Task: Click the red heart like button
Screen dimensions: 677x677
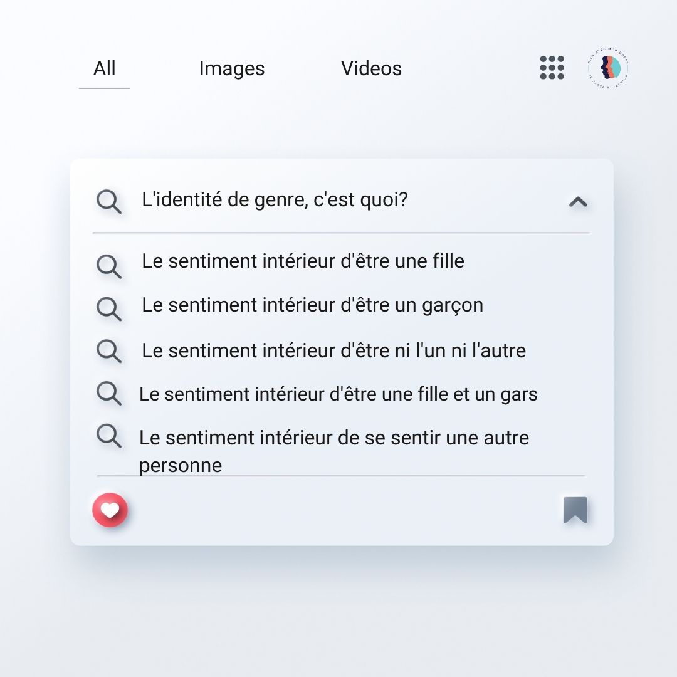Action: (x=110, y=510)
